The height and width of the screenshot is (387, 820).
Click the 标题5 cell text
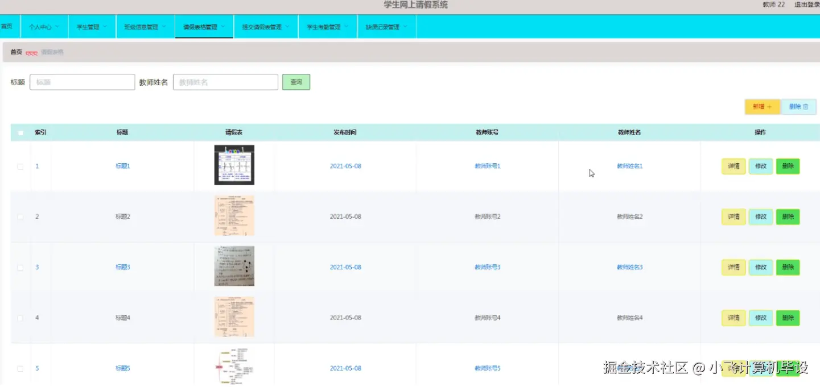click(123, 369)
